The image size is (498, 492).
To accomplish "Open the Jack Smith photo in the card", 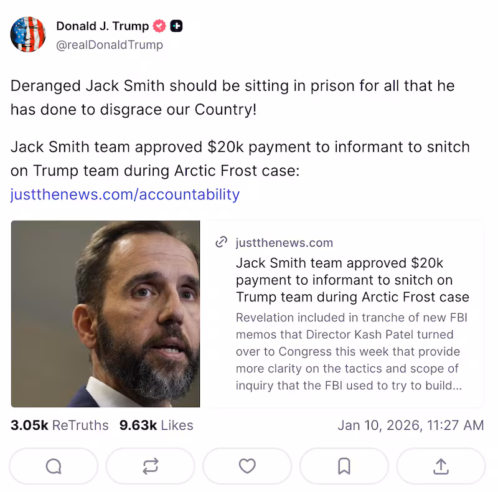I will (105, 313).
